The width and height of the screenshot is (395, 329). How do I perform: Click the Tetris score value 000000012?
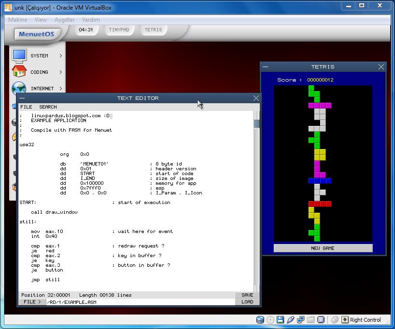tap(320, 80)
